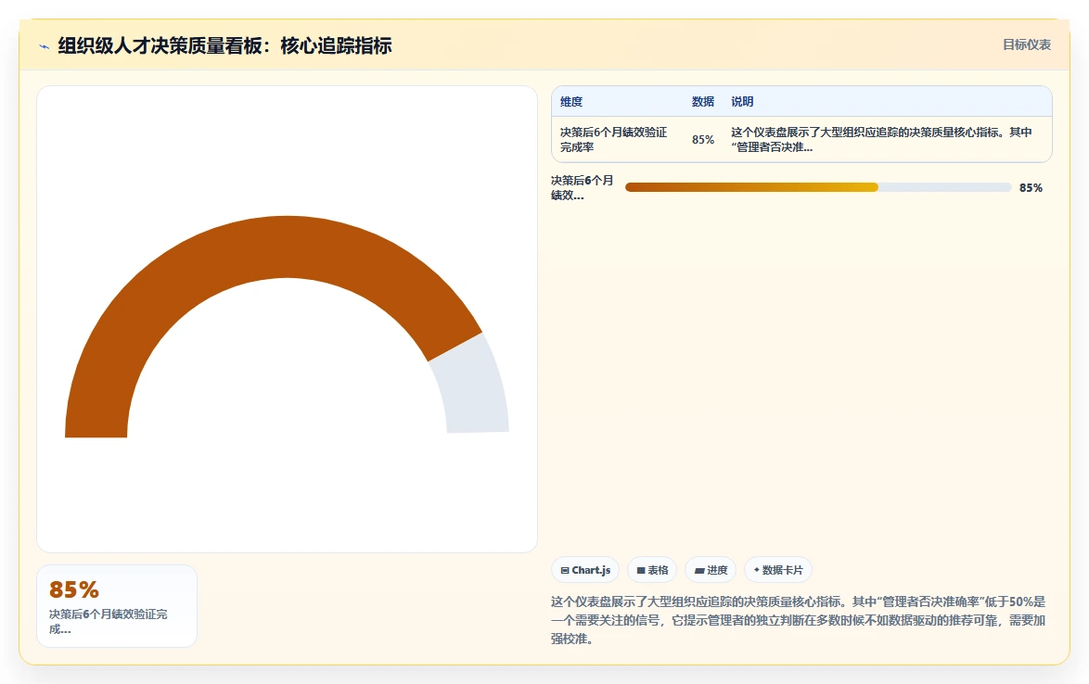Select the 进度 tag chip
This screenshot has height=684, width=1089.
coord(711,570)
